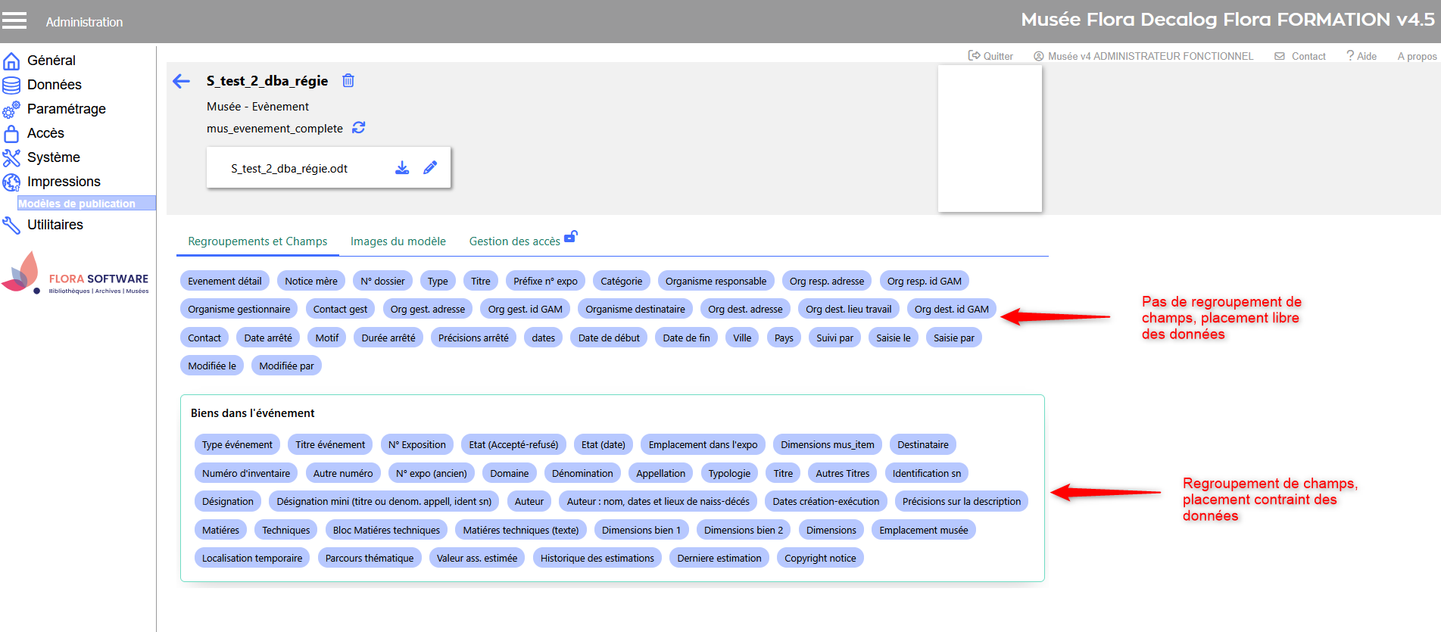The height and width of the screenshot is (632, 1441).
Task: Expand the Système menu section
Action: (53, 157)
